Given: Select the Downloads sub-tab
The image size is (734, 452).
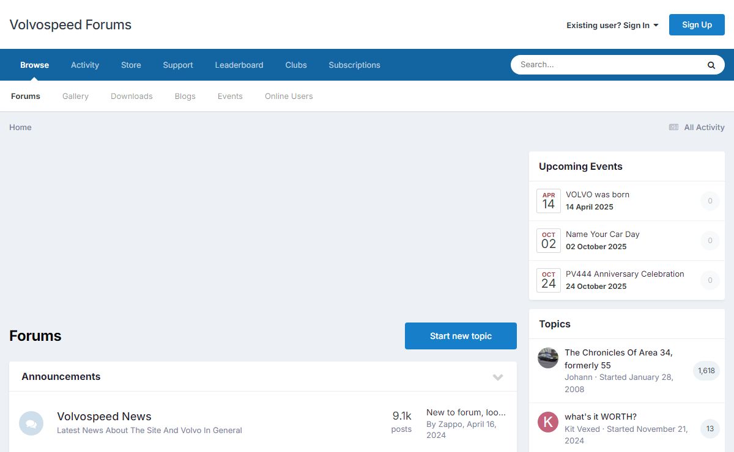Looking at the screenshot, I should [132, 96].
